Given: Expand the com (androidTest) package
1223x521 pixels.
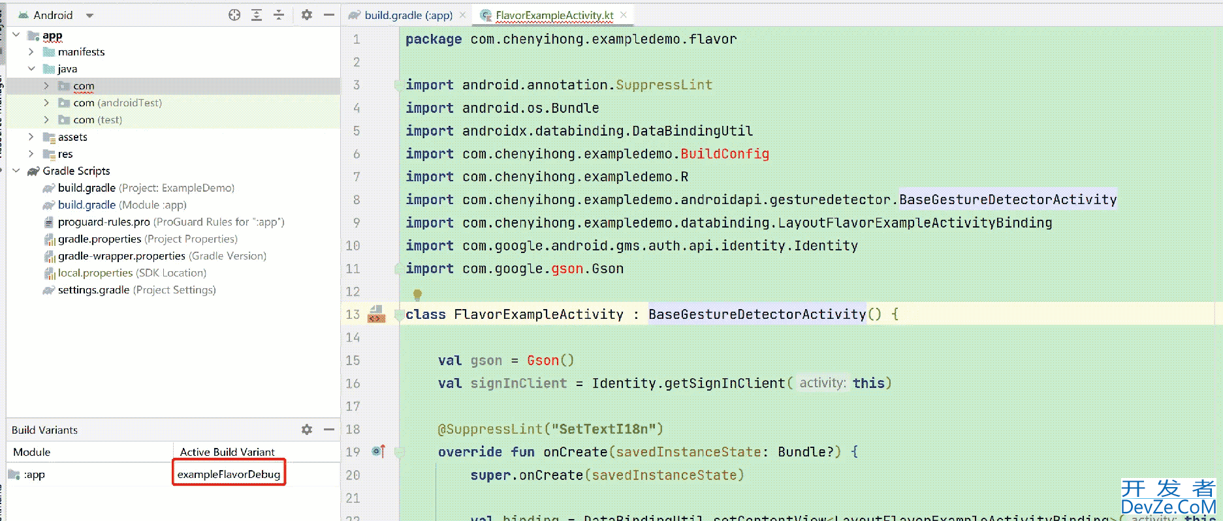Looking at the screenshot, I should pyautogui.click(x=46, y=102).
